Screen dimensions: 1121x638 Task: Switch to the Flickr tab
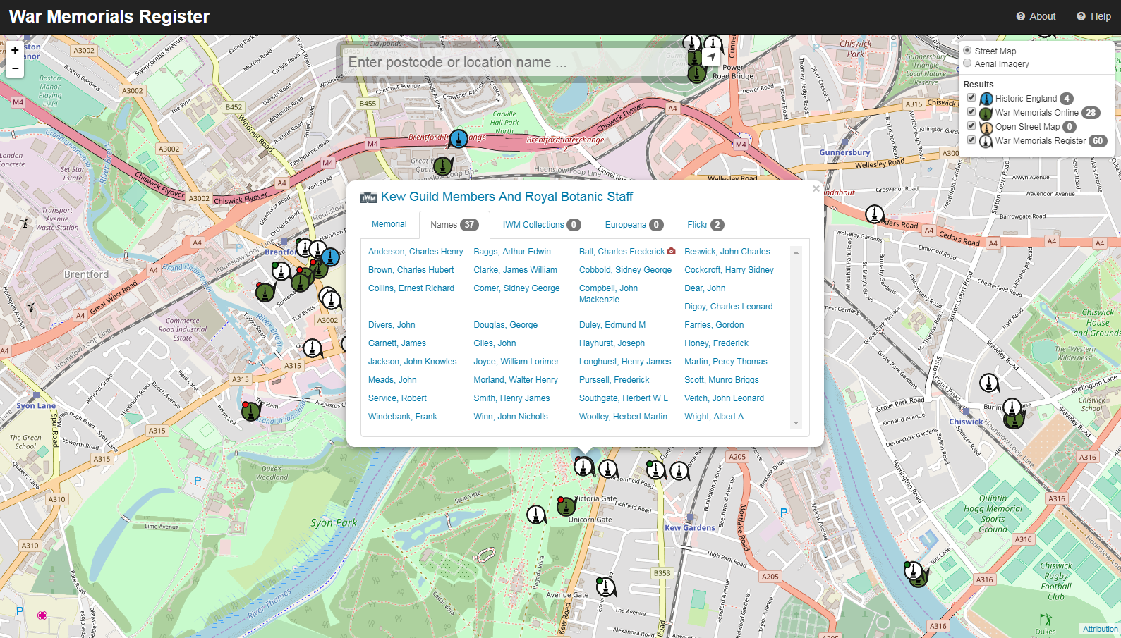[x=705, y=225]
